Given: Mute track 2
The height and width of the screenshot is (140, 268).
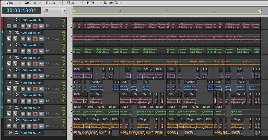Looking at the screenshot, I should (x=23, y=39).
